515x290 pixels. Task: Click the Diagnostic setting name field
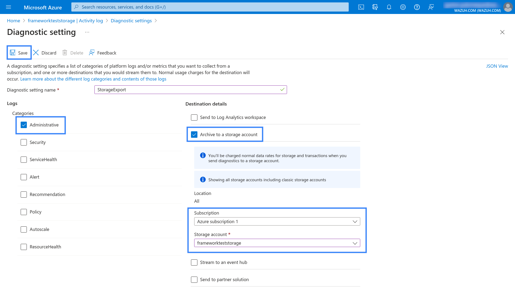click(x=190, y=90)
